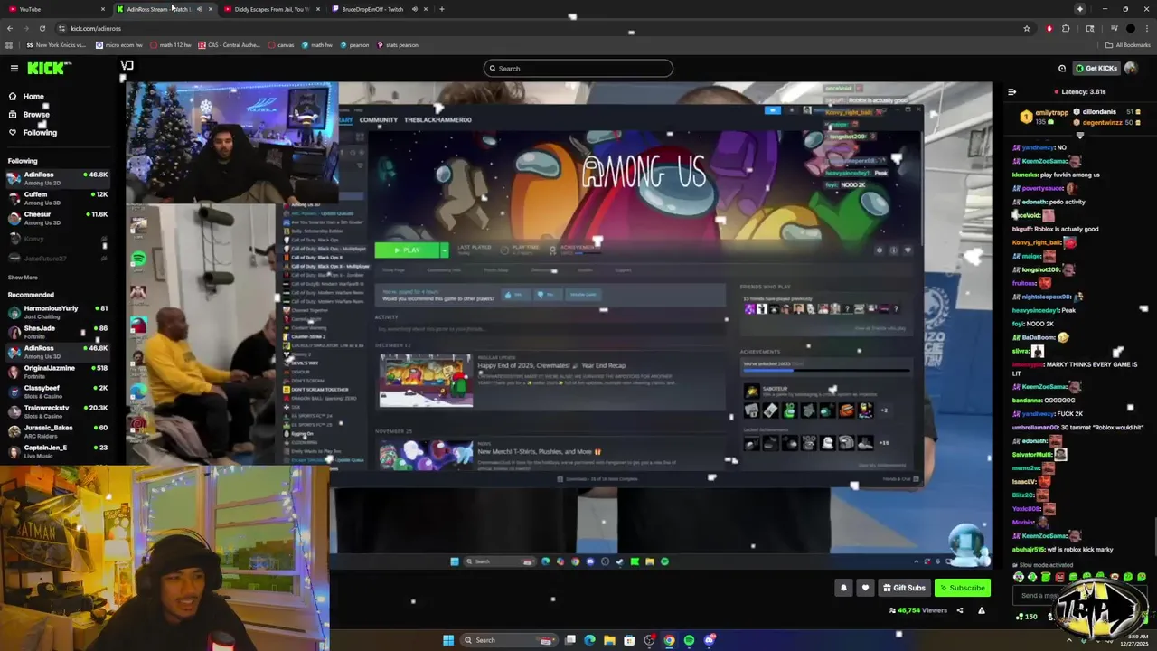Share the stream via share icon
This screenshot has height=651, width=1157.
pos(960,610)
